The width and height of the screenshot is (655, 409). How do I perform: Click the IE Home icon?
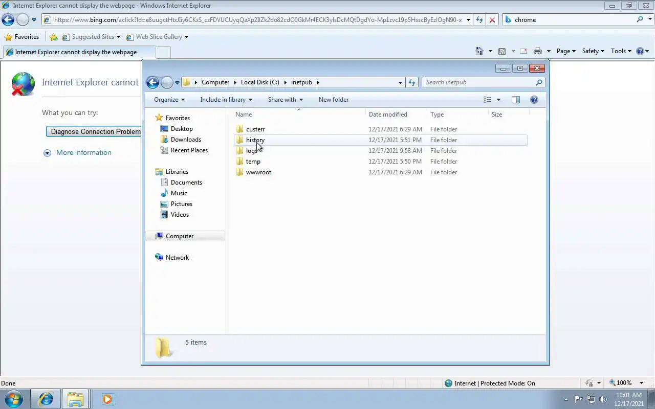[x=479, y=51]
